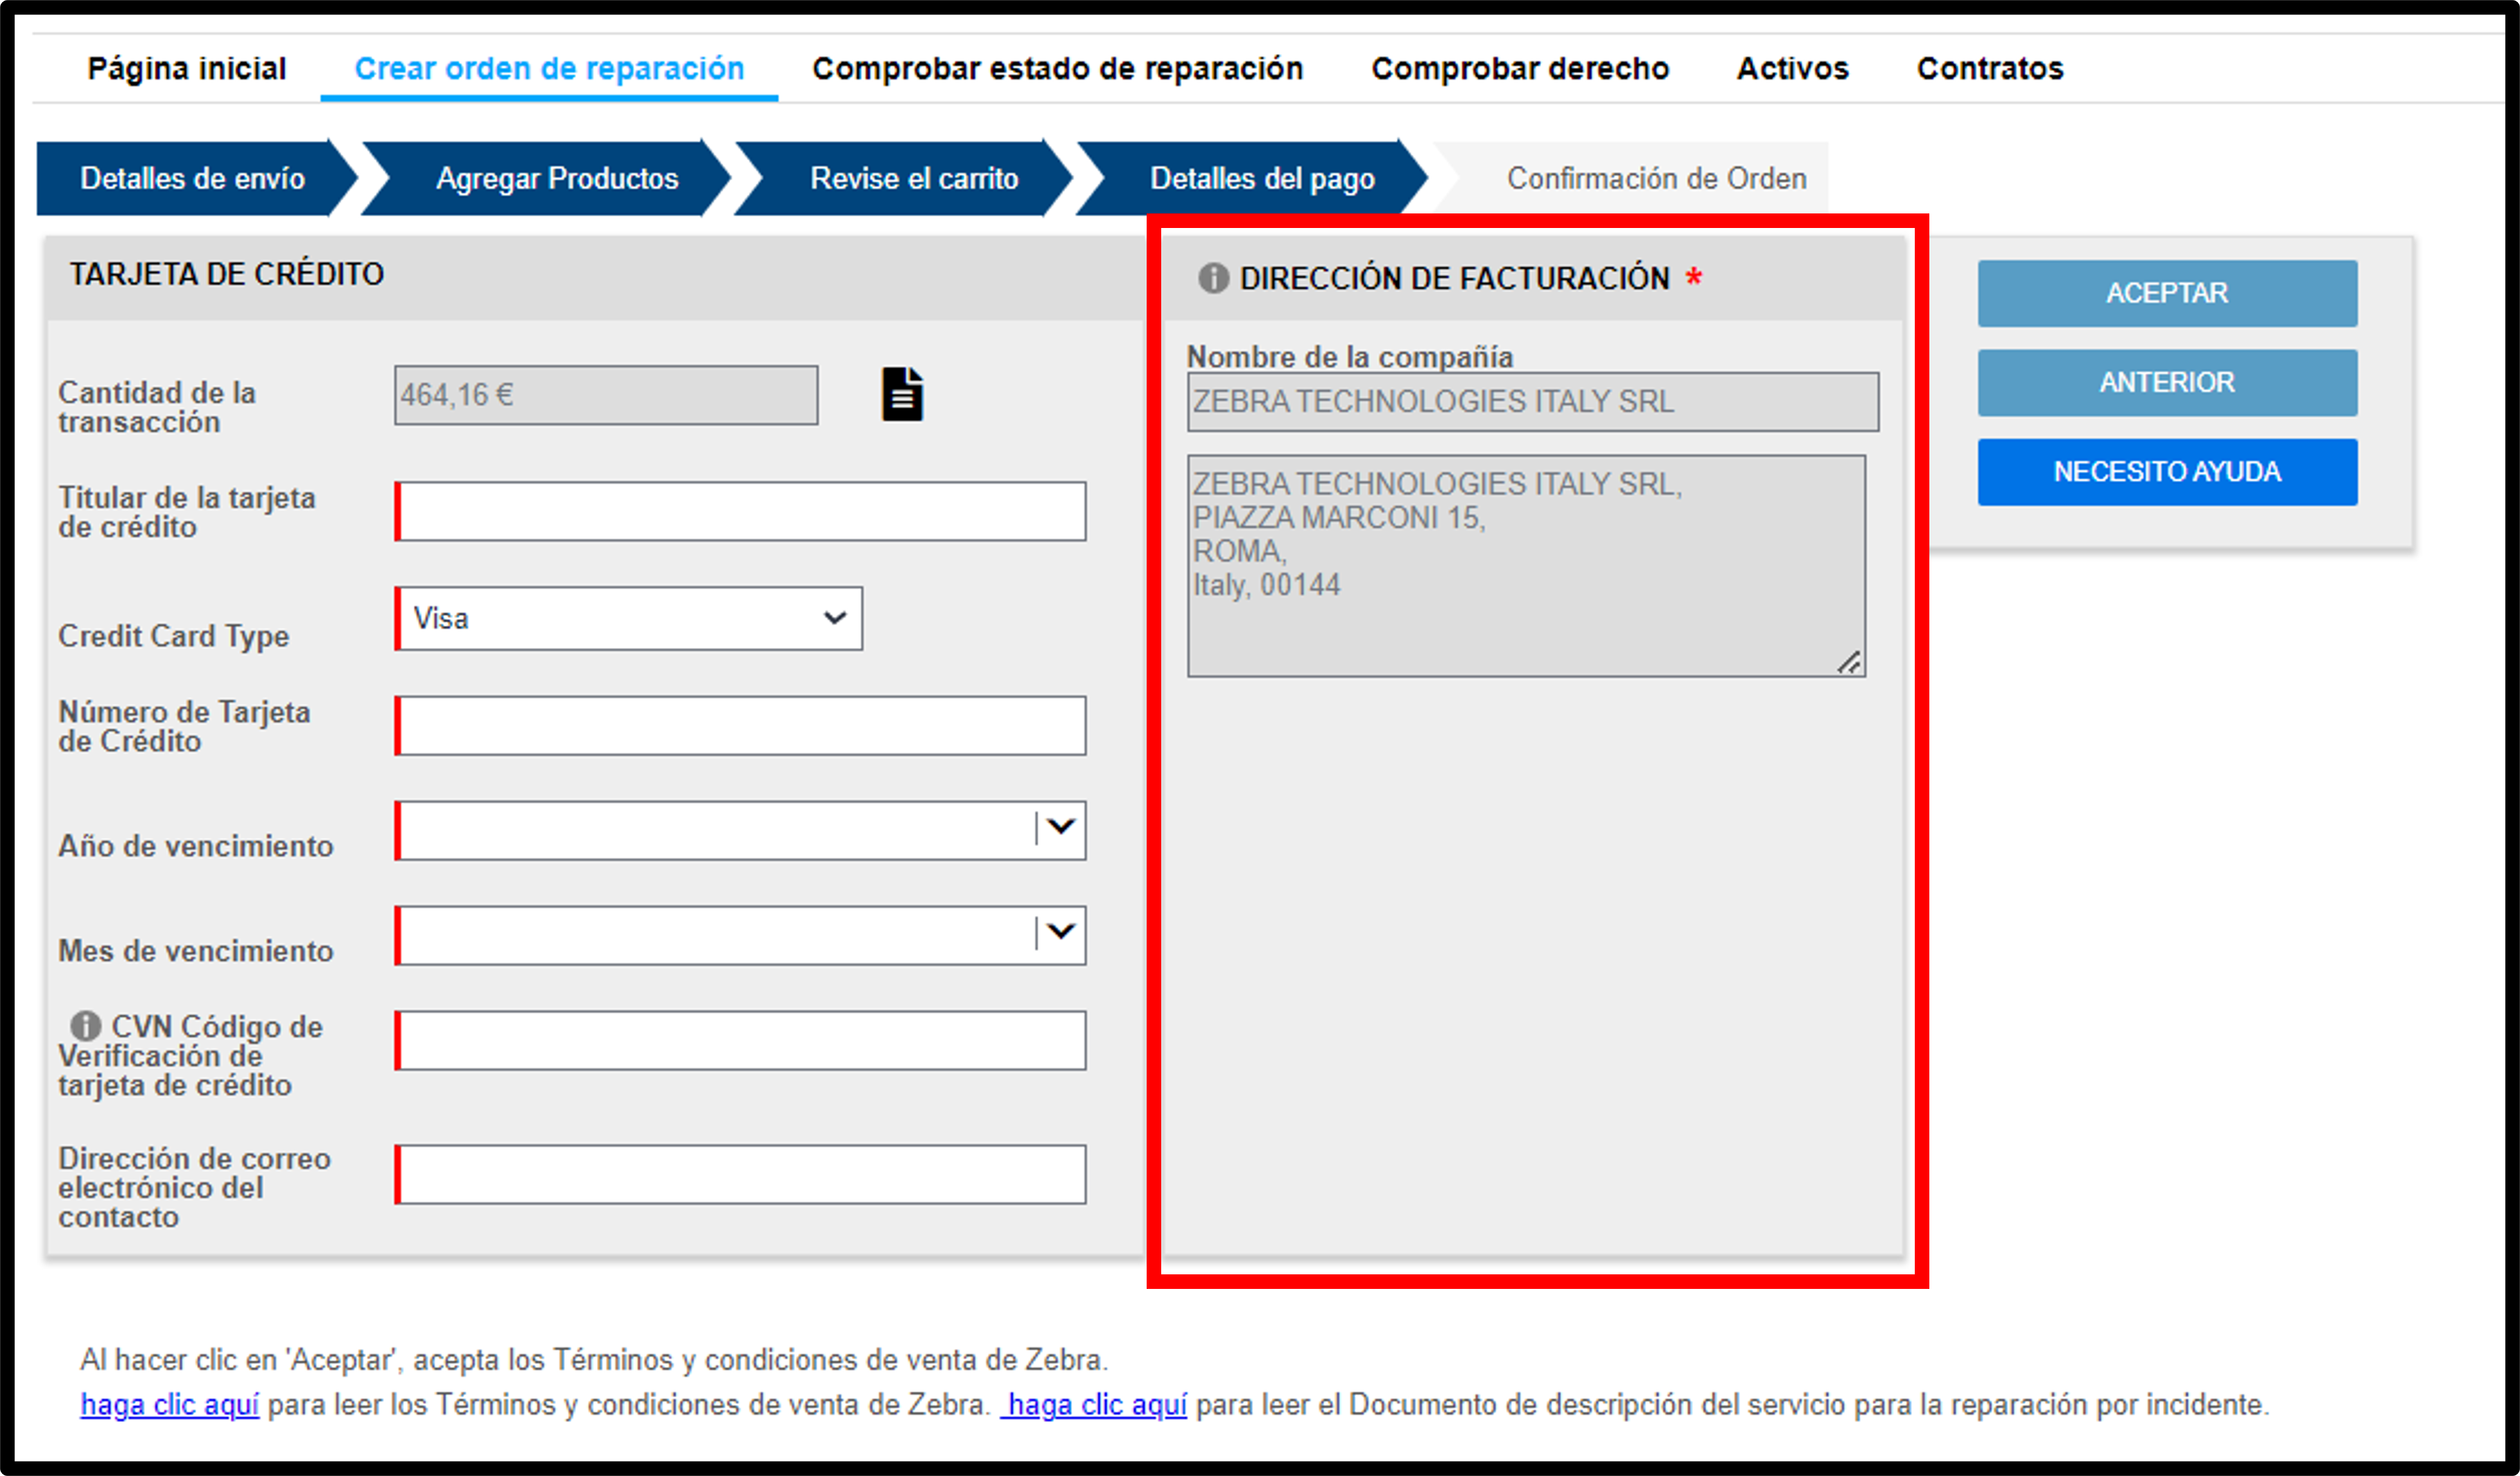Focus the contact email address field
The image size is (2520, 1476).
click(x=741, y=1174)
